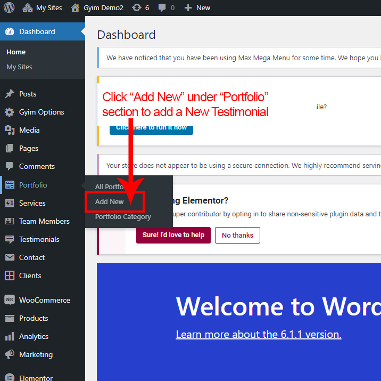Open Gyim Options gear icon
Viewport: 381px width, 381px height.
9,112
